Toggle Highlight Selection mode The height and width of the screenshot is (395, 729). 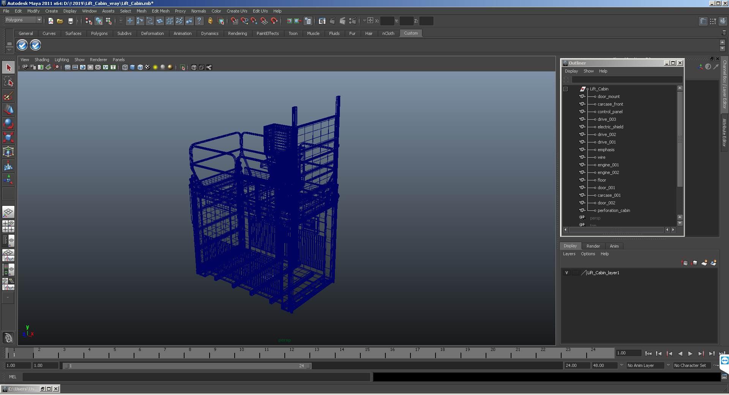pos(221,21)
